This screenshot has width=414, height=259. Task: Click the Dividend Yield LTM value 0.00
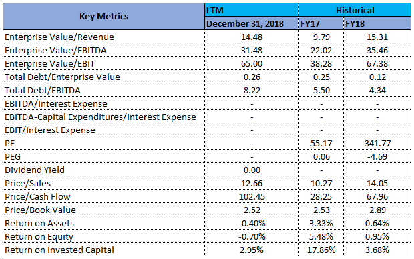[252, 170]
